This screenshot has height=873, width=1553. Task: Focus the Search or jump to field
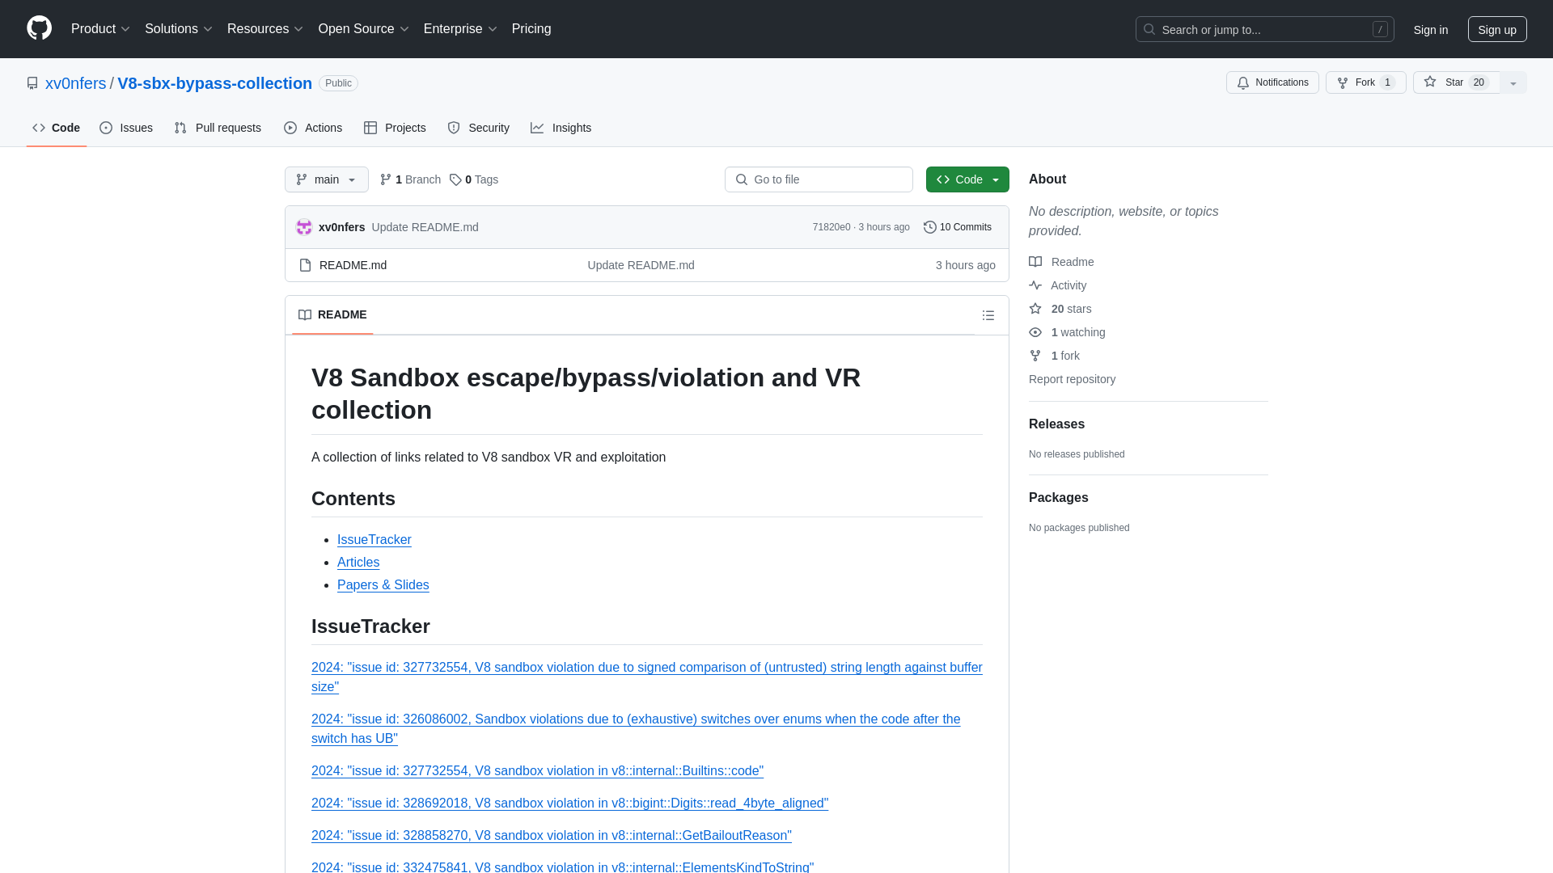point(1264,29)
